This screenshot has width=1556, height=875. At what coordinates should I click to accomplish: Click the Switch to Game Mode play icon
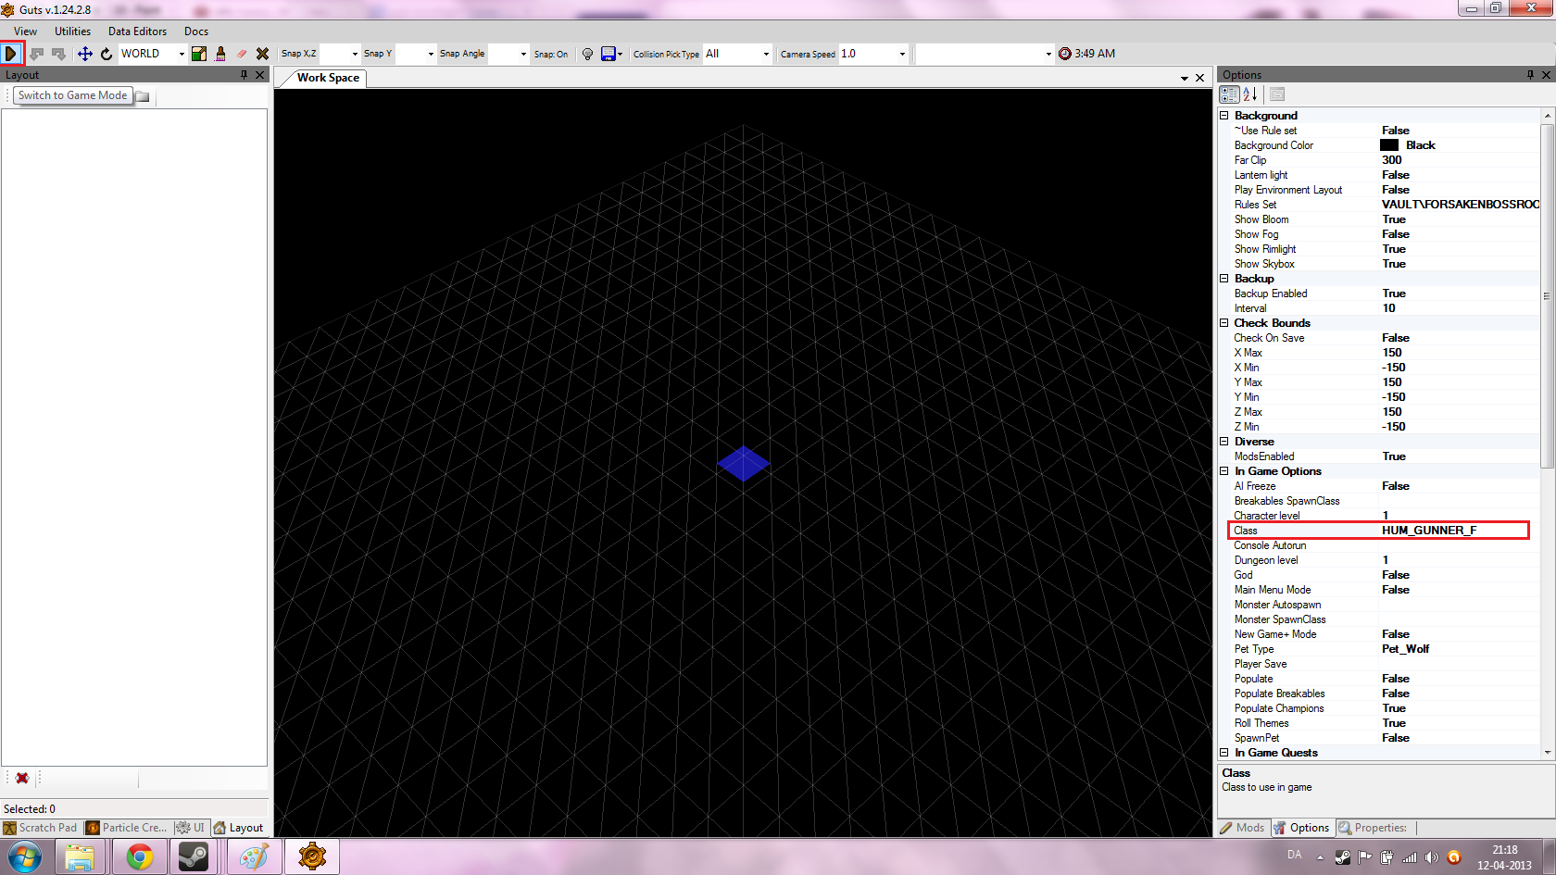(12, 54)
